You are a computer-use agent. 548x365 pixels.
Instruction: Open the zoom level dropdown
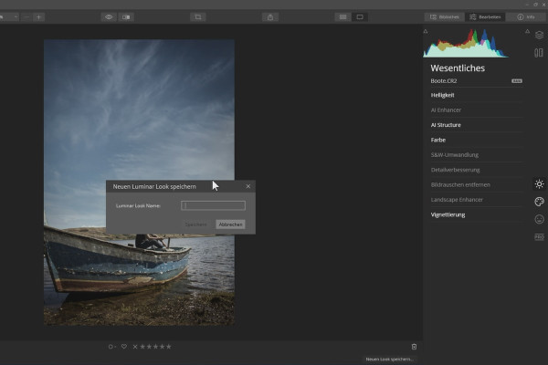coord(9,17)
